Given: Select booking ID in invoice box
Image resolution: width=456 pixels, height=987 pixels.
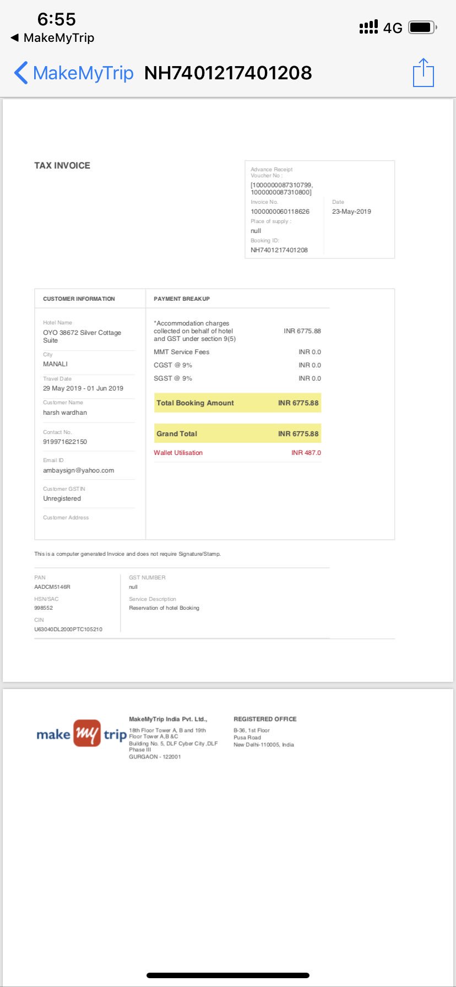Looking at the screenshot, I should click(x=279, y=250).
